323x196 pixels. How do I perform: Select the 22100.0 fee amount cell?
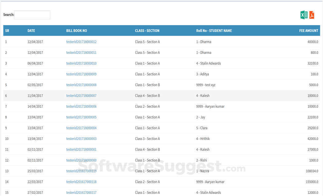(313, 117)
